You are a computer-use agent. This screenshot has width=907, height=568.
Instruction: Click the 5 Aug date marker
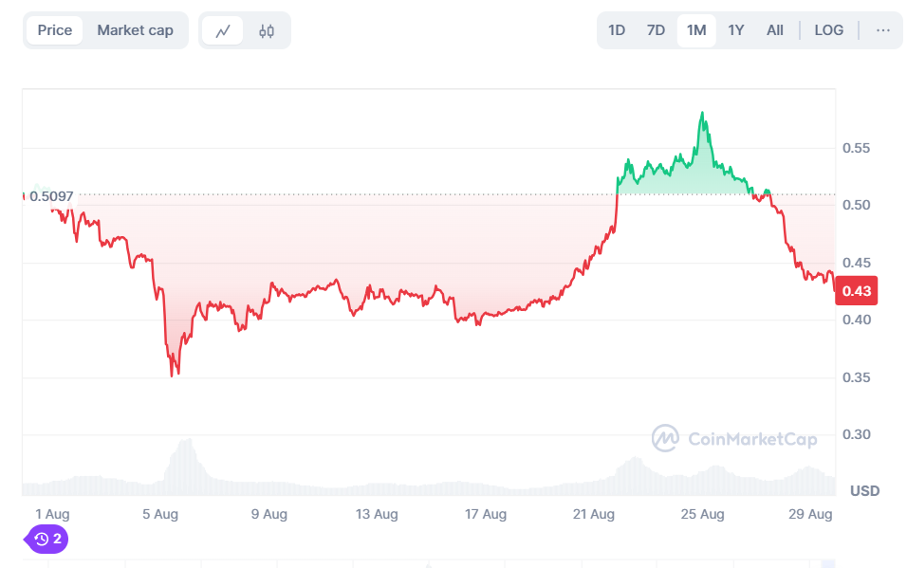(160, 514)
